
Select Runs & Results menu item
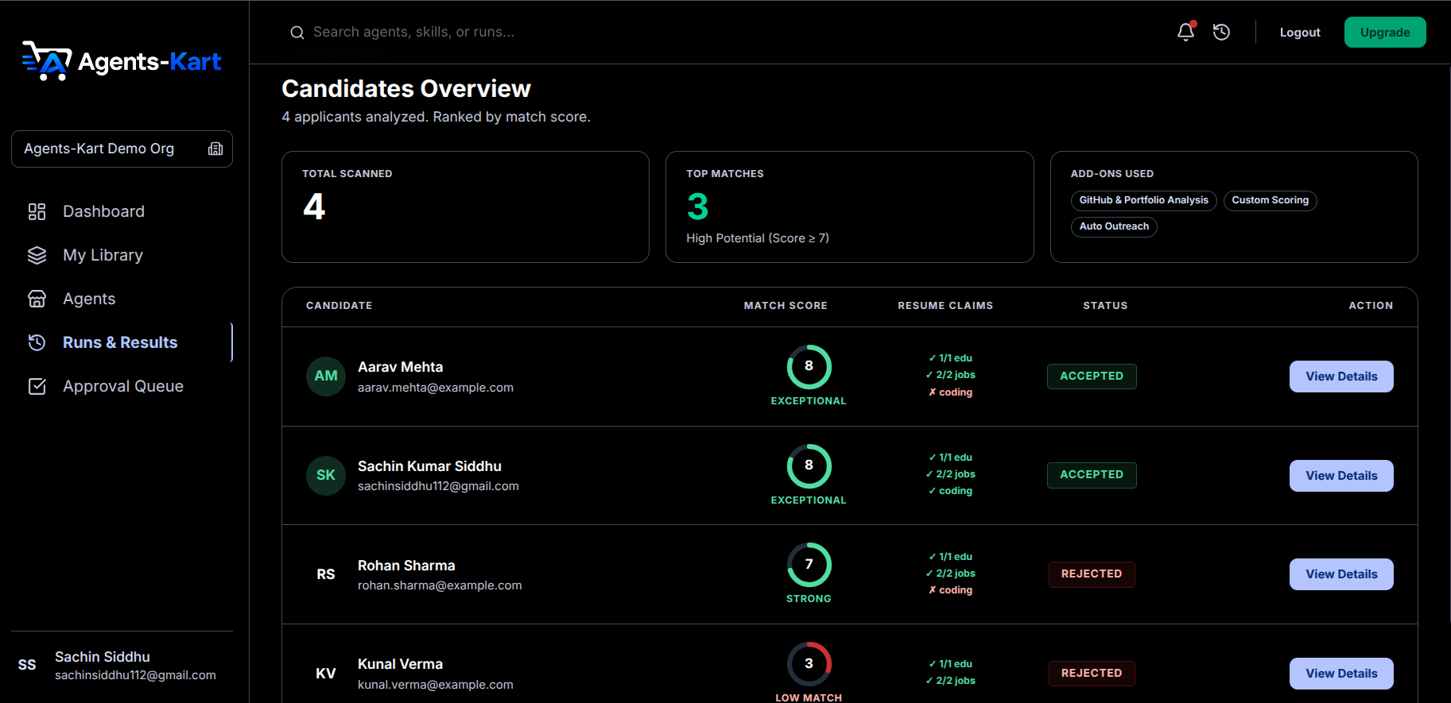(x=122, y=342)
